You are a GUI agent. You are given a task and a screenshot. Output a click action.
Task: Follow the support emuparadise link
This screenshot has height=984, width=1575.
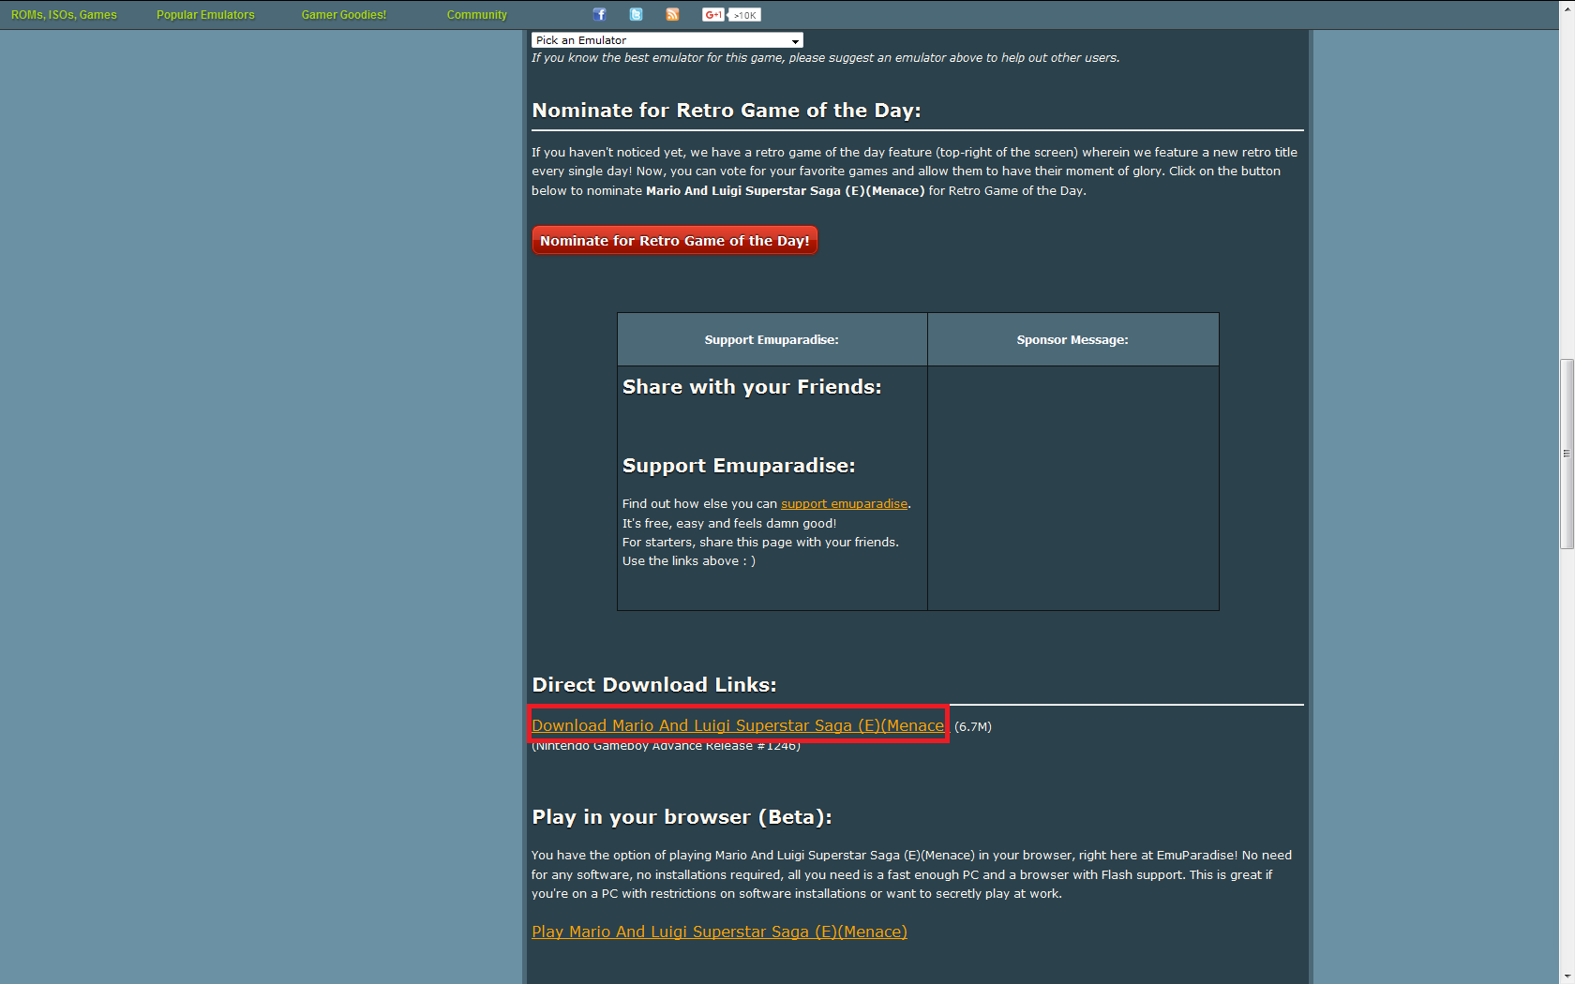(x=844, y=504)
